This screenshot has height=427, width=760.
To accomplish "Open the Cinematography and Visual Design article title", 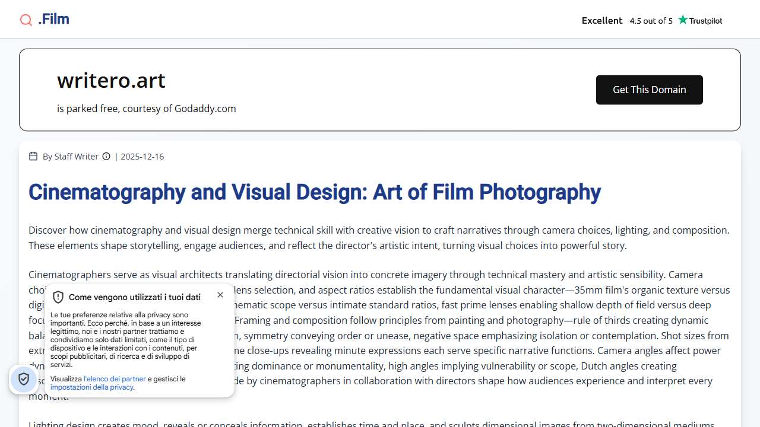I will (x=314, y=192).
